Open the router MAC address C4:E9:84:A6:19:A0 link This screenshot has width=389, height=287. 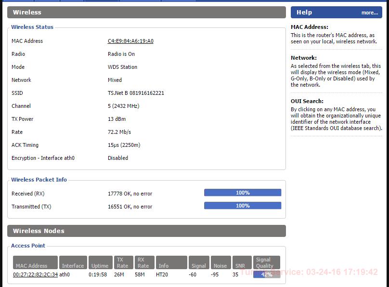(130, 41)
